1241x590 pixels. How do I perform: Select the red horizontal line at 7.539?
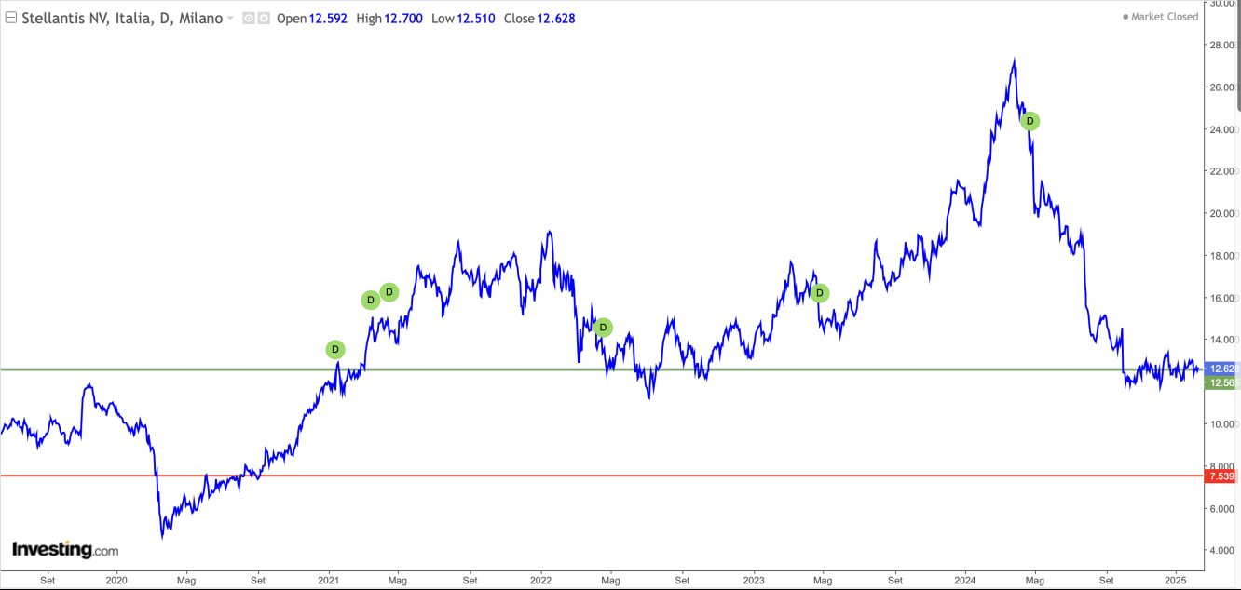[x=601, y=476]
